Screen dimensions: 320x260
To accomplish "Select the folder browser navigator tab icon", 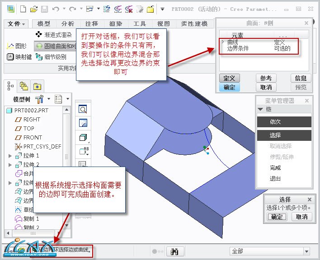I will pos(24,86).
